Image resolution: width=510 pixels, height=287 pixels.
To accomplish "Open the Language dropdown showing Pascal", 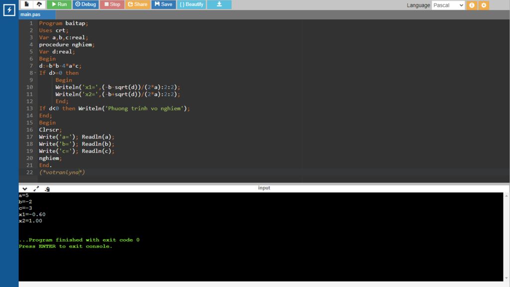I will click(448, 5).
